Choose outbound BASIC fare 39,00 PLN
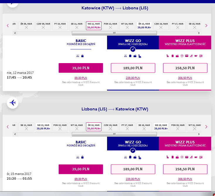Image resolution: width=215 pixels, height=196 pixels. click(x=81, y=68)
